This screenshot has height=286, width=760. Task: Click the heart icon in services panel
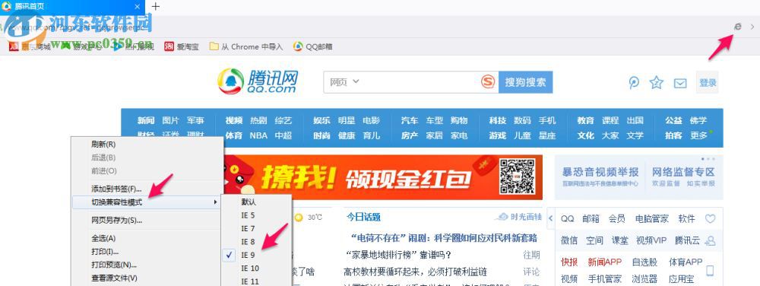(710, 219)
